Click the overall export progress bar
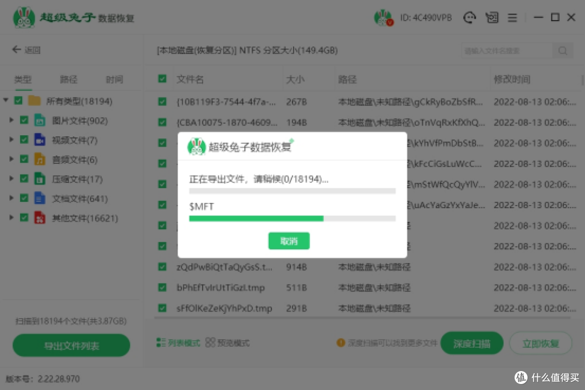585x390 pixels. pyautogui.click(x=292, y=191)
